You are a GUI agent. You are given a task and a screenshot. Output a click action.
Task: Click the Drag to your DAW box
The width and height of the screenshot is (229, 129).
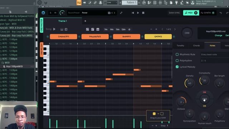(x=158, y=115)
